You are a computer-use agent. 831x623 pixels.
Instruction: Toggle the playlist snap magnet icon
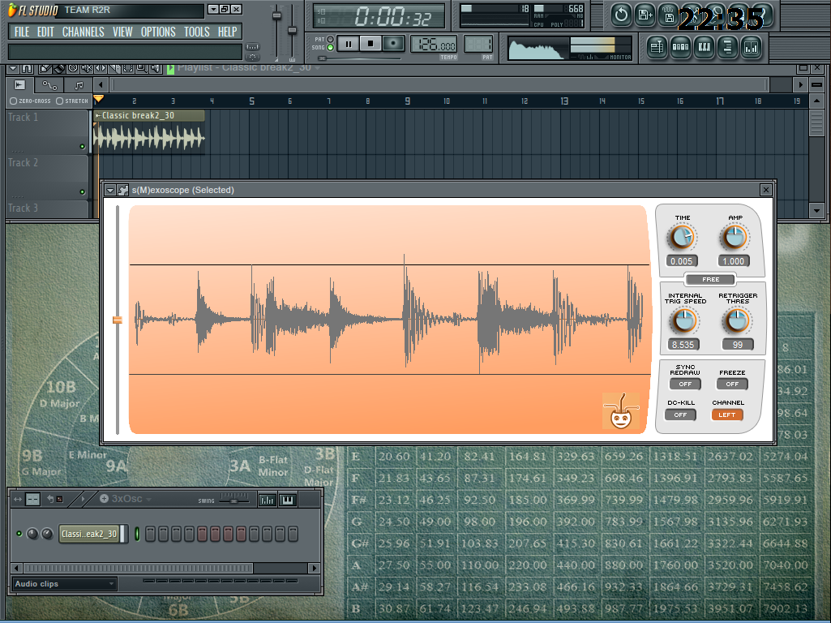tap(27, 68)
